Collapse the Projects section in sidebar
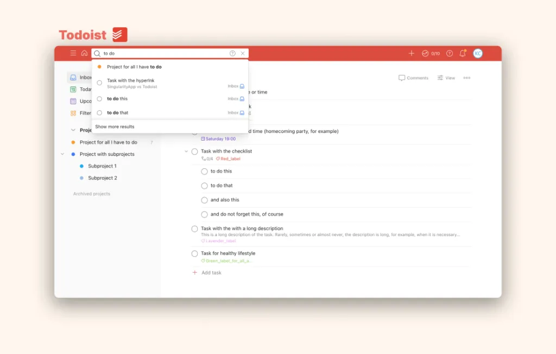The width and height of the screenshot is (556, 354). coord(73,130)
